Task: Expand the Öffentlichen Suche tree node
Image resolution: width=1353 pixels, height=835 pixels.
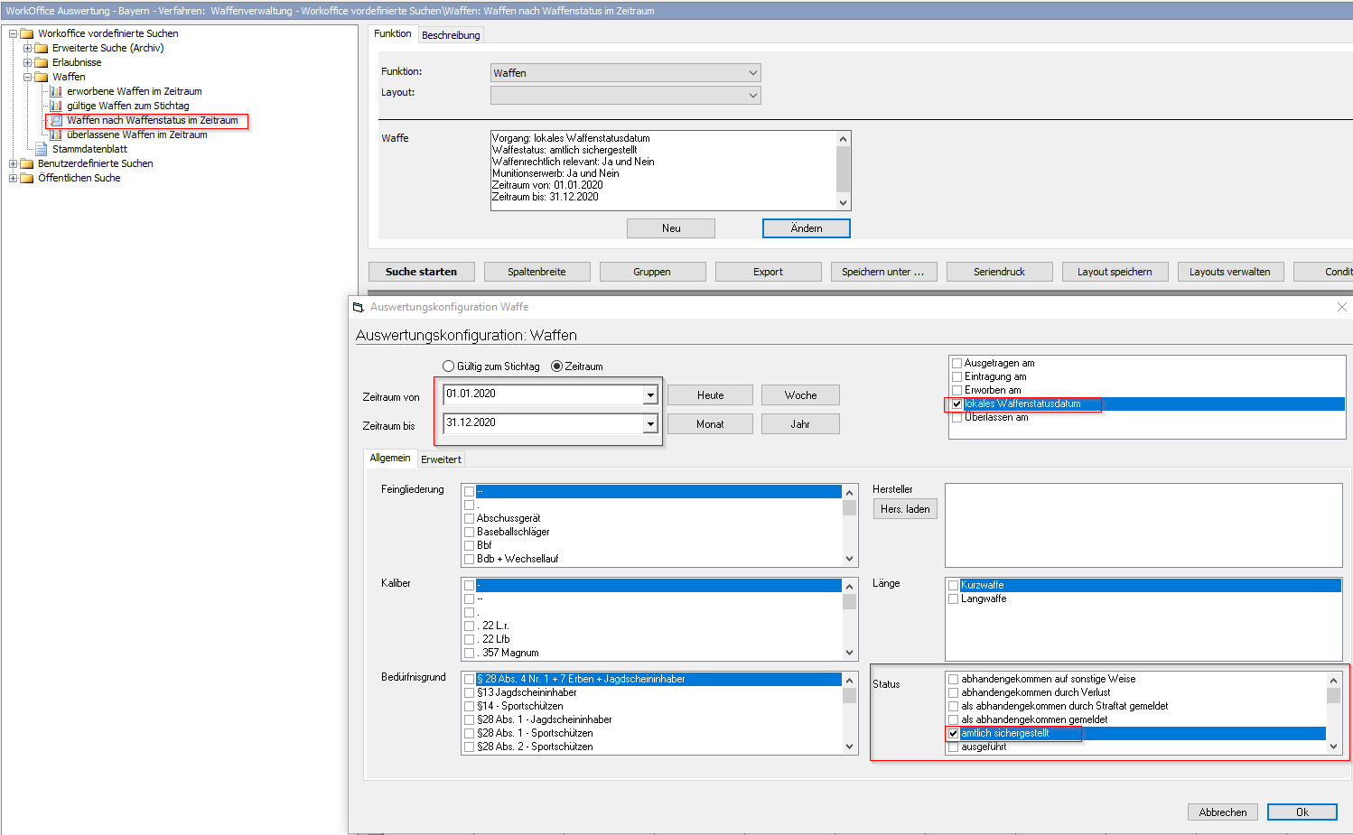Action: point(13,178)
